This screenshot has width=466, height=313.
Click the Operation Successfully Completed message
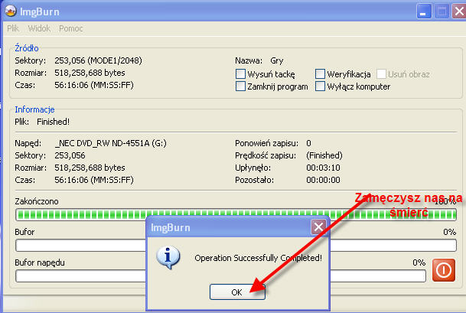pyautogui.click(x=258, y=258)
